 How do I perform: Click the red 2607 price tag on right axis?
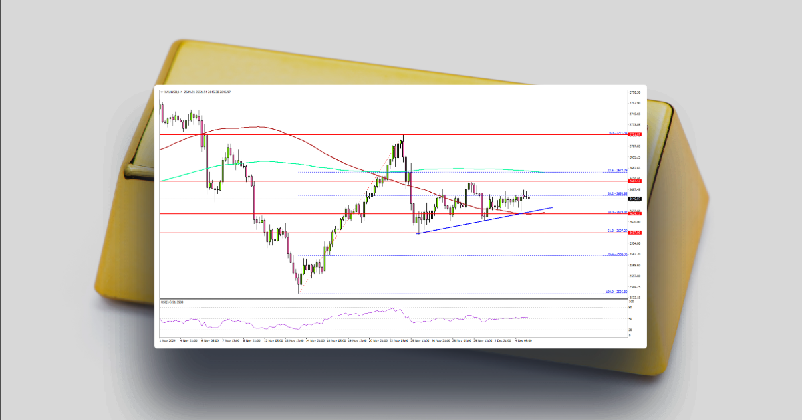click(x=634, y=231)
